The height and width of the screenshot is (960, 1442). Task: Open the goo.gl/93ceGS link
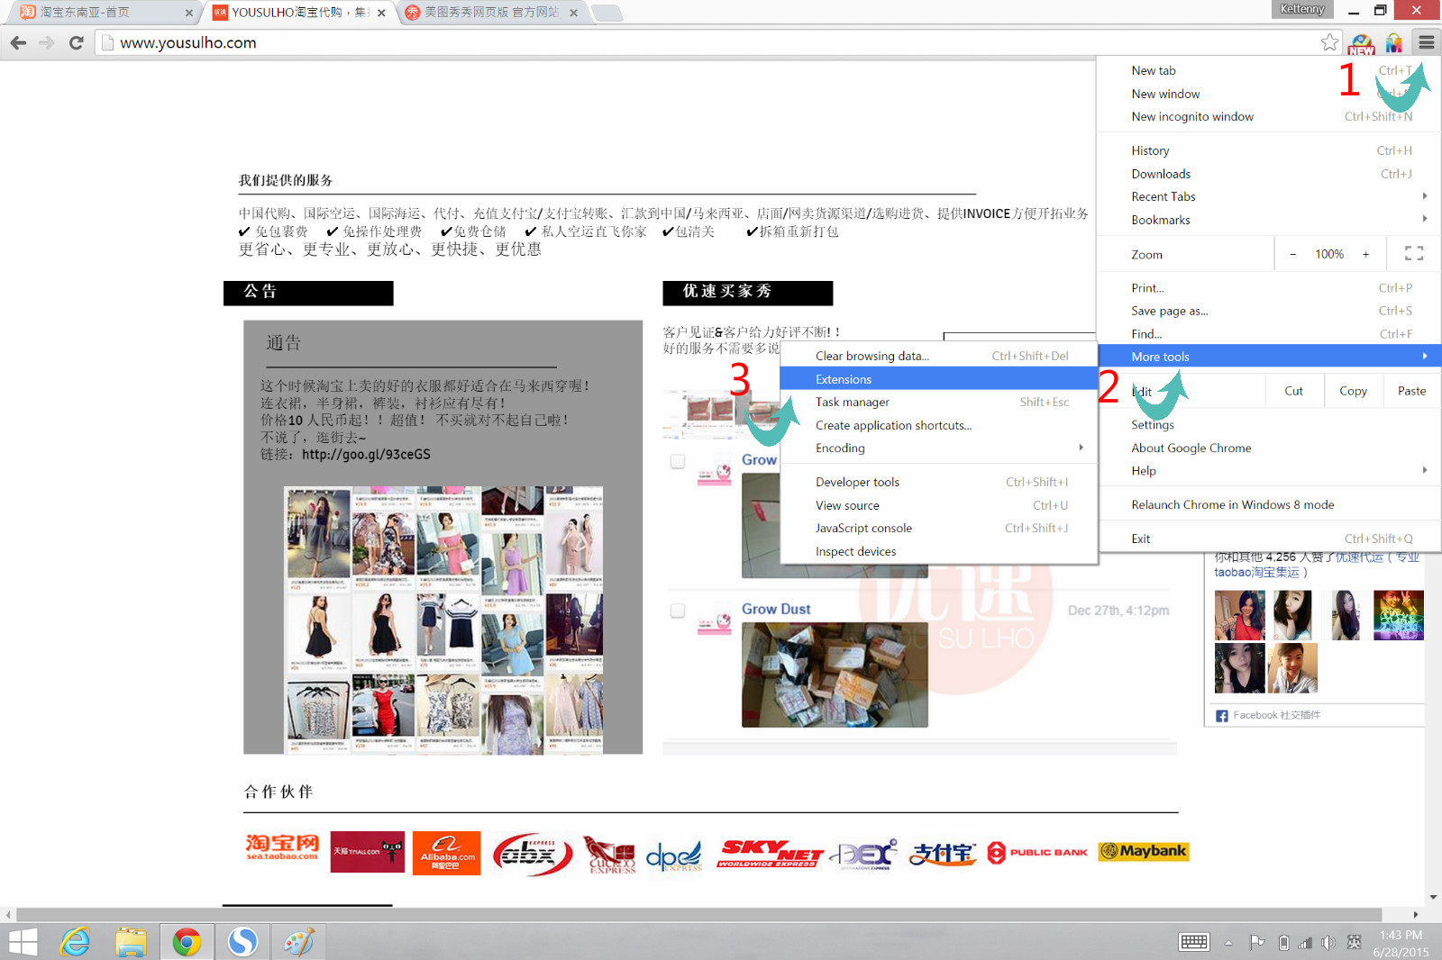pyautogui.click(x=366, y=455)
